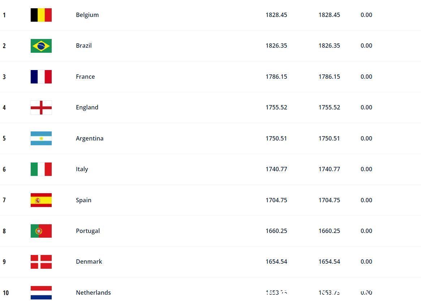Click the Italy team name
421x307 pixels.
click(x=82, y=169)
